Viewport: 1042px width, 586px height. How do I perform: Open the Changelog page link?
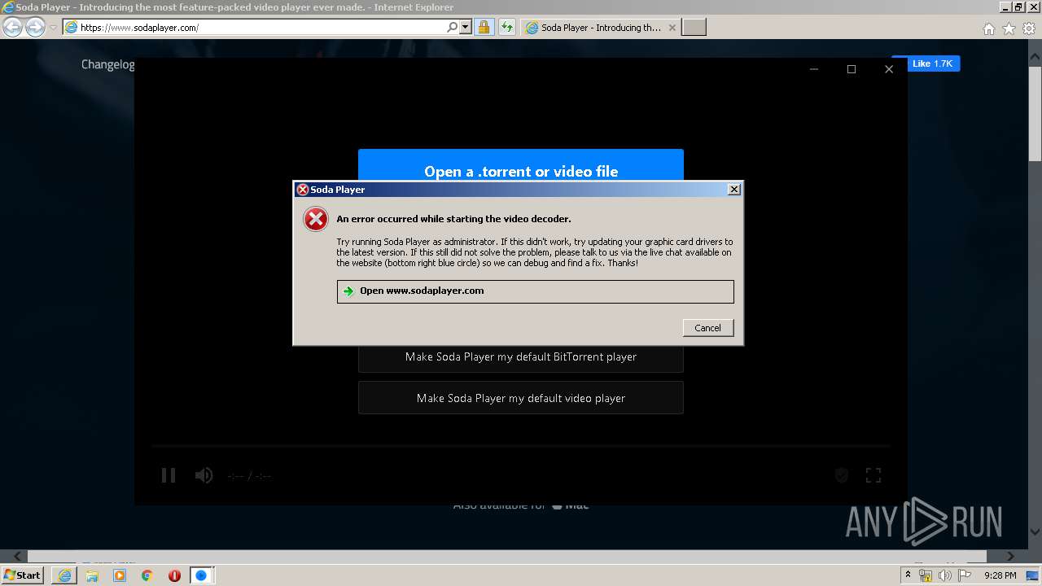point(108,64)
